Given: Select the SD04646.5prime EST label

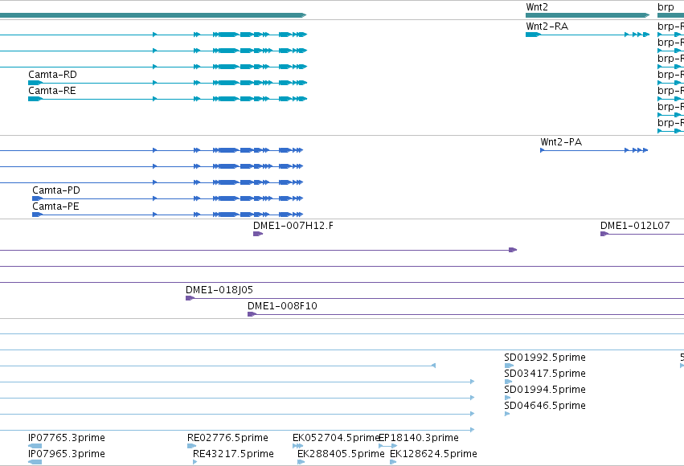Looking at the screenshot, I should click(545, 406).
